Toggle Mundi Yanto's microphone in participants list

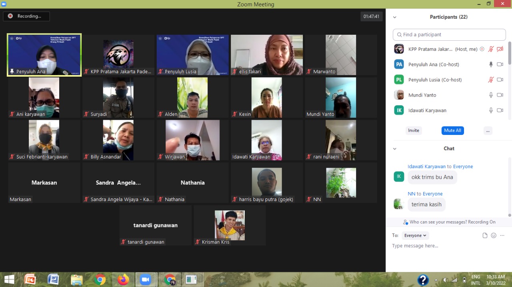coord(491,95)
